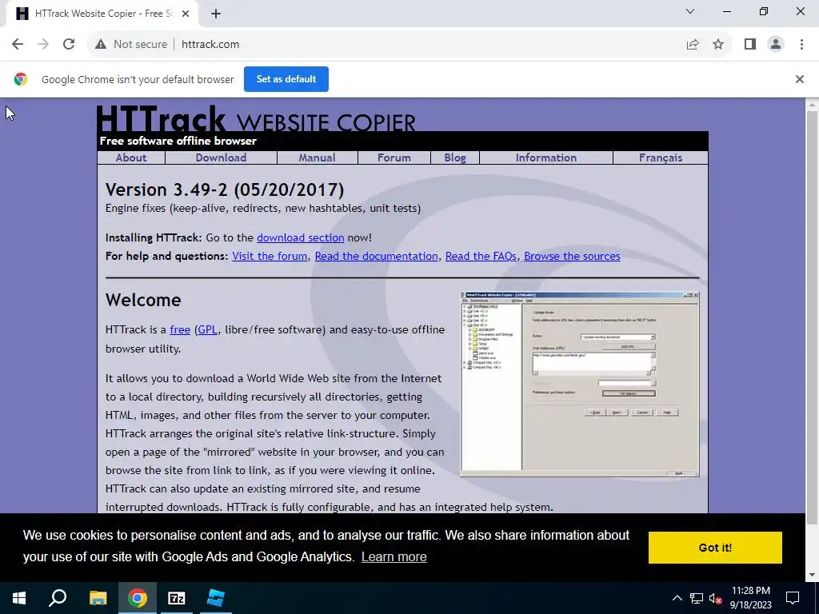Open 7-Zip from the taskbar
Image resolution: width=819 pixels, height=614 pixels.
pyautogui.click(x=177, y=598)
